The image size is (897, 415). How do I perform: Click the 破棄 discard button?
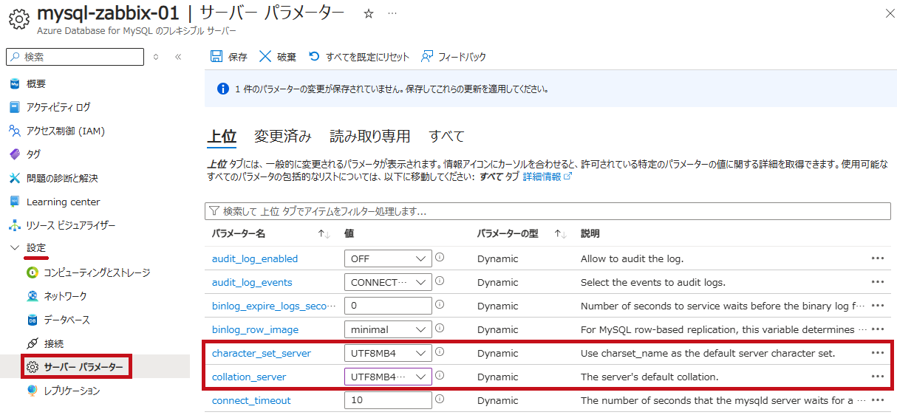point(278,57)
